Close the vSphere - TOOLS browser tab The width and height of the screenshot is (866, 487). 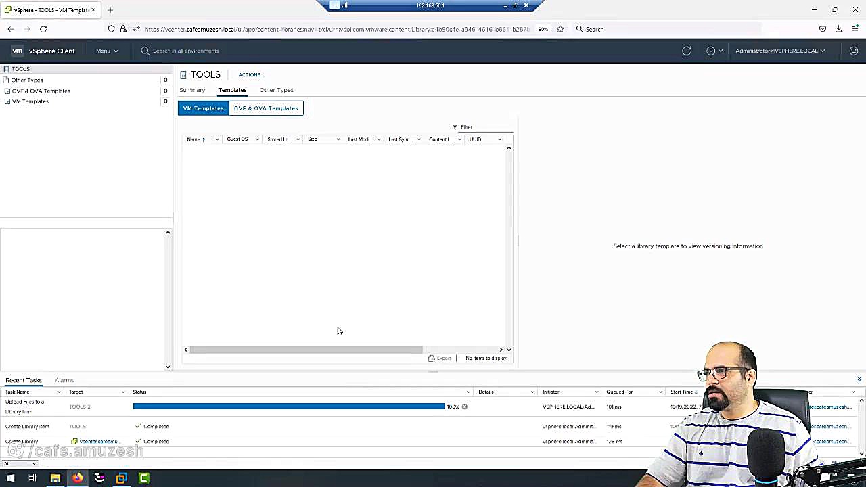point(93,10)
